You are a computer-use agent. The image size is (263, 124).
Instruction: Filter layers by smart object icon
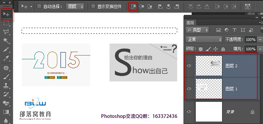pos(251,30)
